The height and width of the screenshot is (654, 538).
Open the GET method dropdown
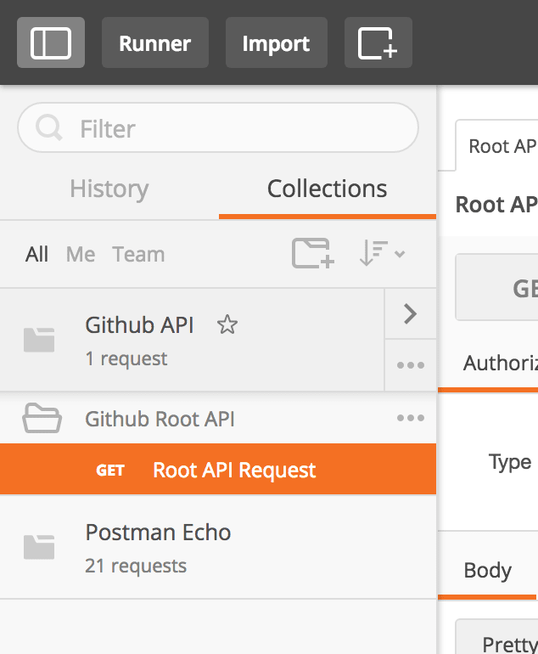point(496,287)
